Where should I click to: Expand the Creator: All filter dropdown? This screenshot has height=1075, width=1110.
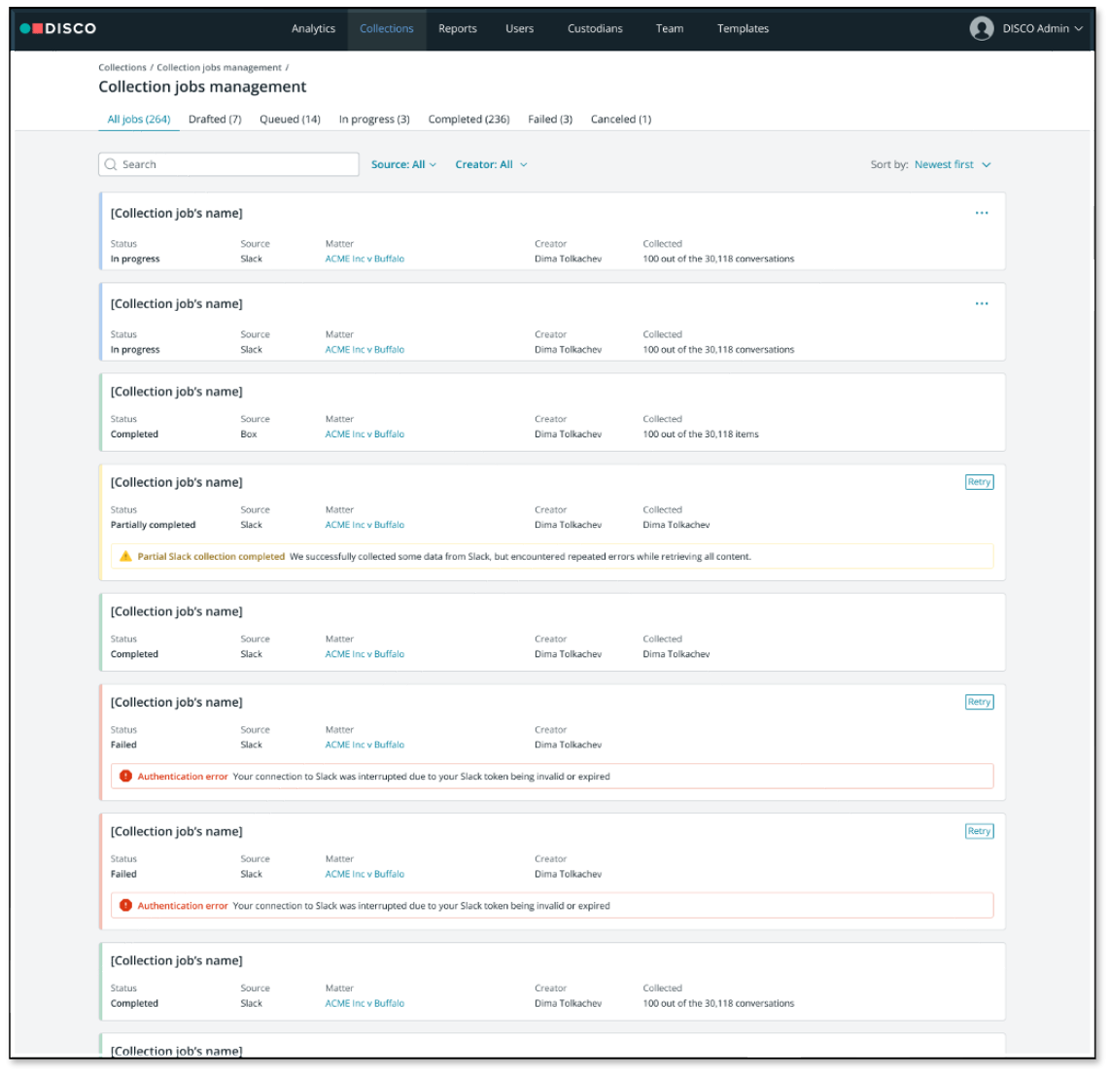[x=491, y=165]
